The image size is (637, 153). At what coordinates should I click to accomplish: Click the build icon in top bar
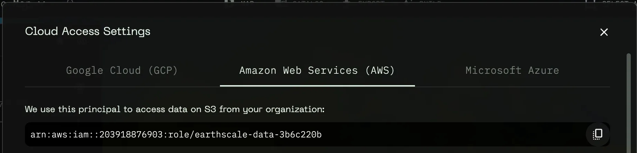408,2
